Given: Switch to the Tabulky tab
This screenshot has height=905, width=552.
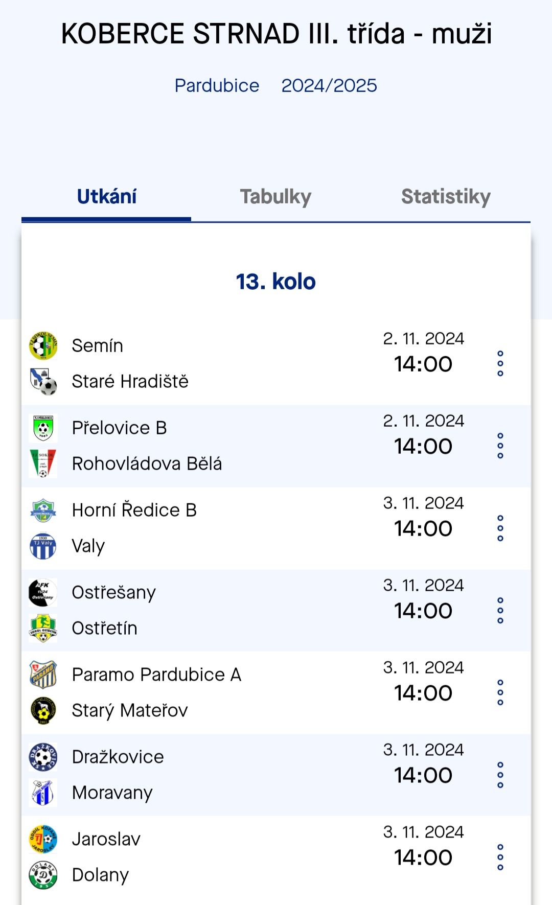Looking at the screenshot, I should point(276,197).
